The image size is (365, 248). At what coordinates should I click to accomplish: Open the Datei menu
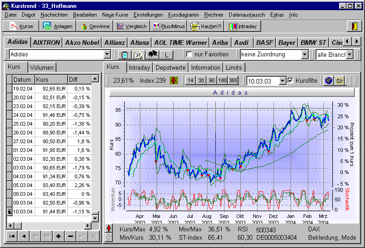[x=11, y=15]
